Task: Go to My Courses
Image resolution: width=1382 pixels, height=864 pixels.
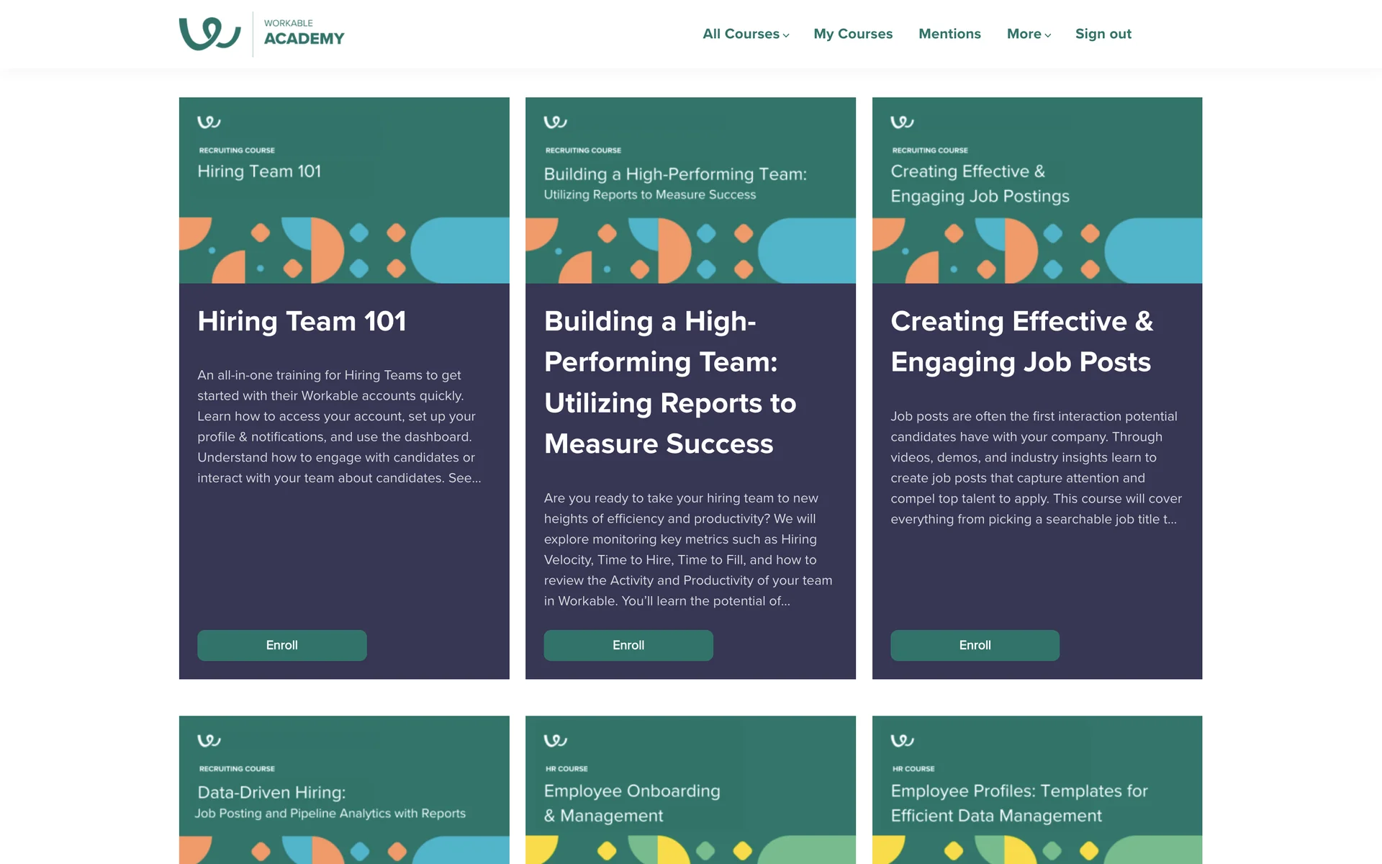Action: (853, 34)
